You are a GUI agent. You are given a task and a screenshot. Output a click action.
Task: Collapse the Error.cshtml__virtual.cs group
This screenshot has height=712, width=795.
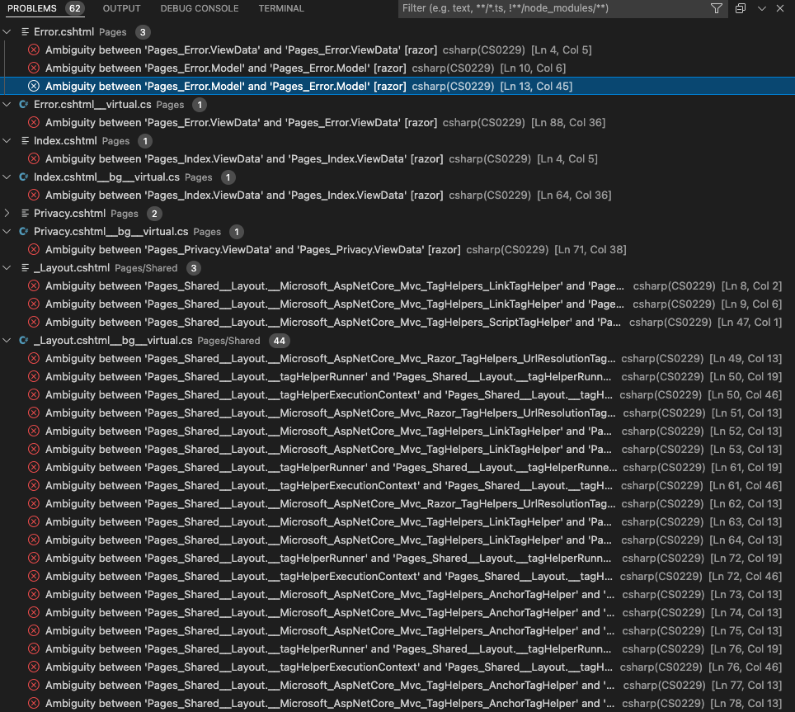(x=7, y=105)
